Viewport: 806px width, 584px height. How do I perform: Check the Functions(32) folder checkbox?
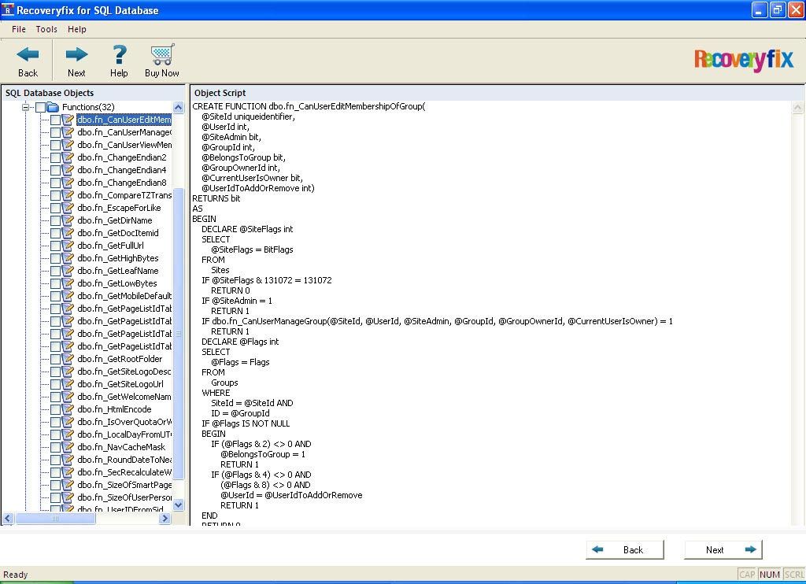(x=40, y=107)
